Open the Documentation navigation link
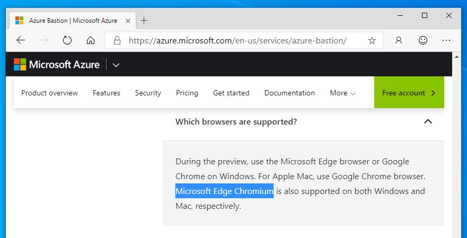The image size is (467, 238). click(x=289, y=93)
